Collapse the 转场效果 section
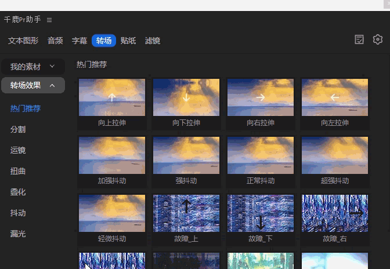The height and width of the screenshot is (269, 390). [x=33, y=85]
